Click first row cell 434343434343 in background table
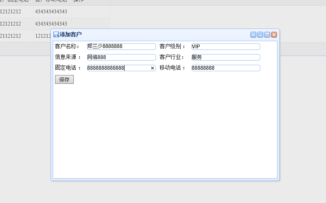 click(x=51, y=11)
